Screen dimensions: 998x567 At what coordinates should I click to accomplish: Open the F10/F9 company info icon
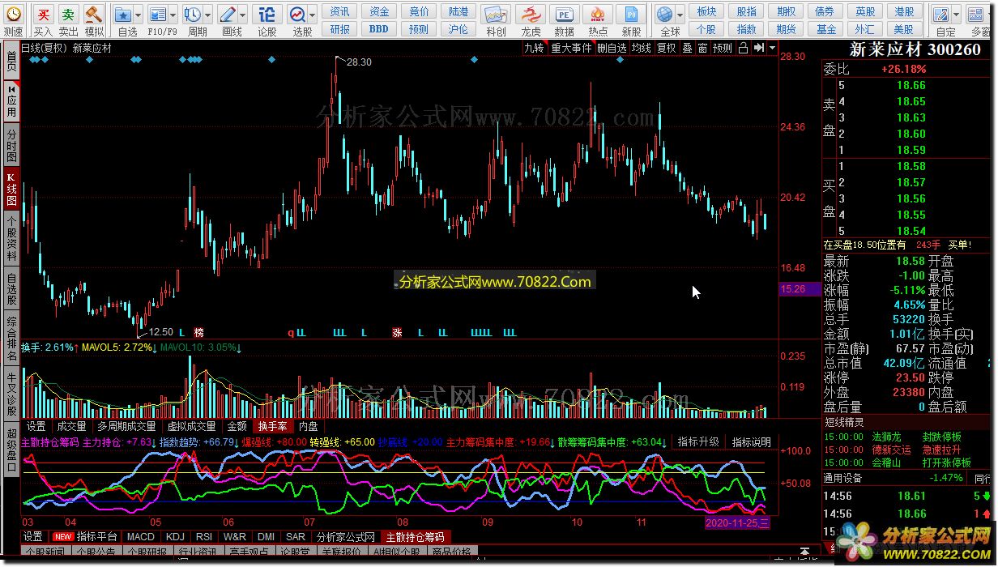[x=158, y=15]
